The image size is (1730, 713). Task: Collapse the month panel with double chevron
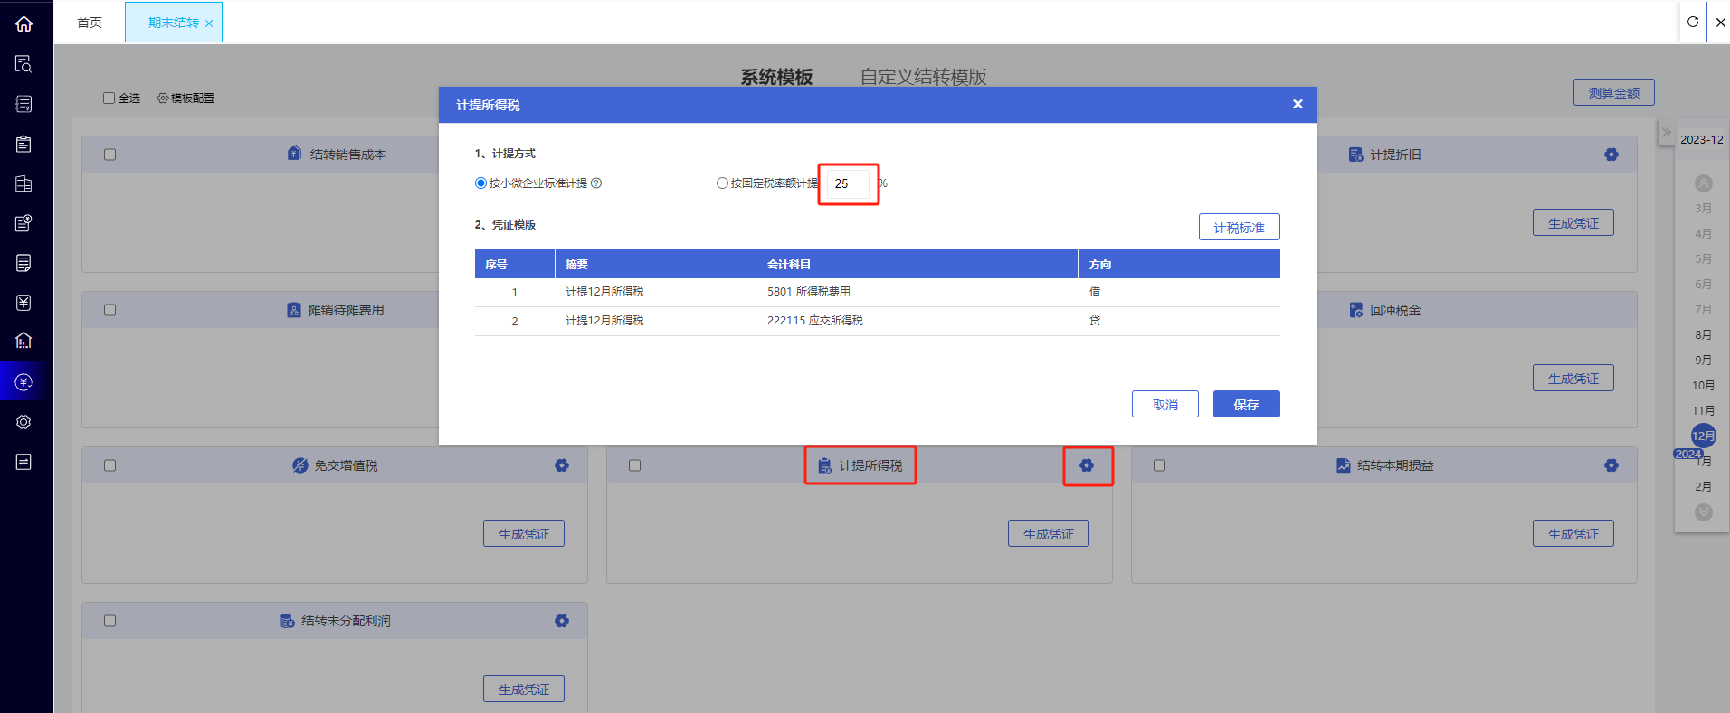tap(1666, 132)
